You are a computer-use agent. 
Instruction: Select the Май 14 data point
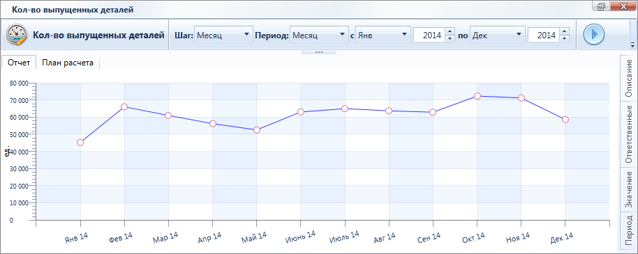(256, 130)
